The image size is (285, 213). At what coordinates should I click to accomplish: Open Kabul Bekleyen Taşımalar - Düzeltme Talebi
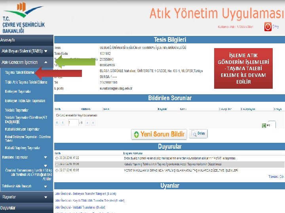point(28,138)
